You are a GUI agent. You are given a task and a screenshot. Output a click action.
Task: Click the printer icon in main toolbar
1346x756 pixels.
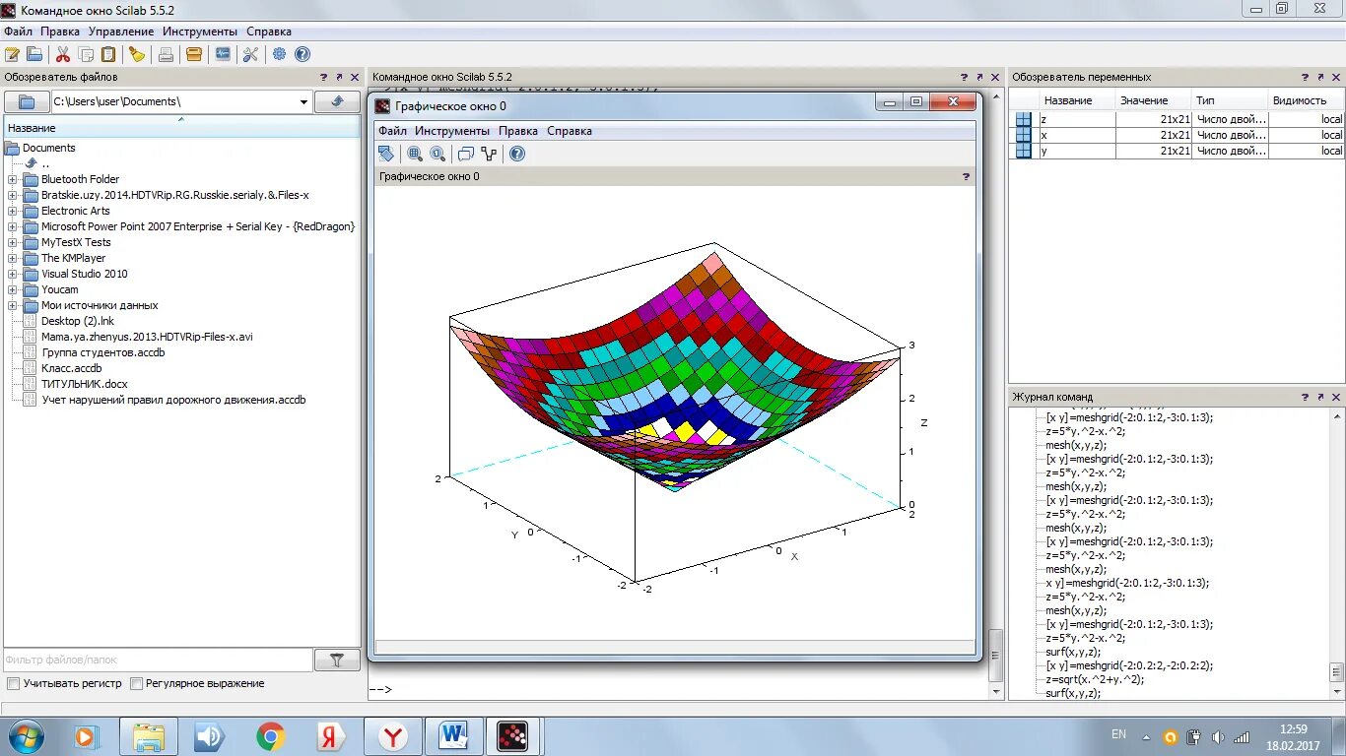[167, 54]
